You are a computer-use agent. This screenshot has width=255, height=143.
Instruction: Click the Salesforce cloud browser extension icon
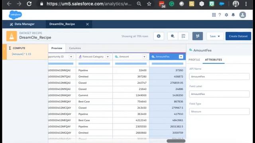pos(222,4)
